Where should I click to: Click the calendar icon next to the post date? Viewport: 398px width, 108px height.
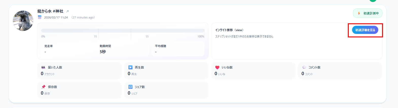[40, 17]
